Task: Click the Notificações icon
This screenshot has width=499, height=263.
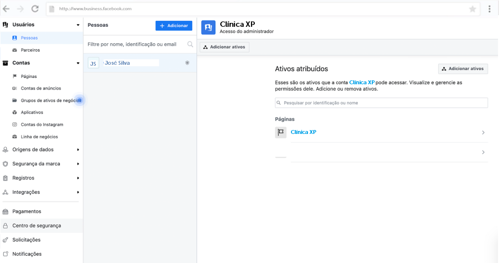Action: [5, 254]
